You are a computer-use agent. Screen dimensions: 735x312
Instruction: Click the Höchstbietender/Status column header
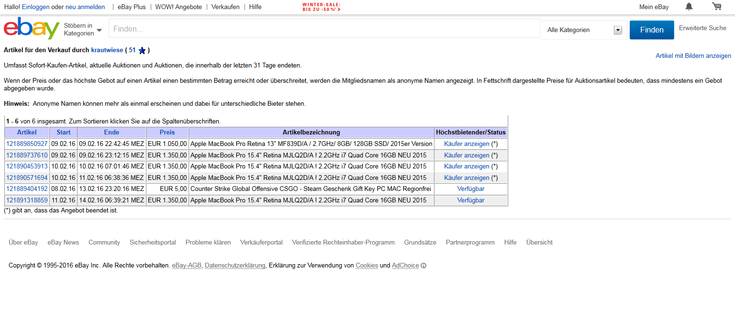[x=471, y=133]
